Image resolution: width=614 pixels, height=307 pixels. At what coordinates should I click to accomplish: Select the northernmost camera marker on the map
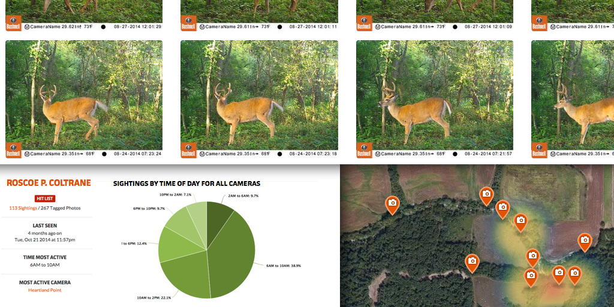point(486,196)
